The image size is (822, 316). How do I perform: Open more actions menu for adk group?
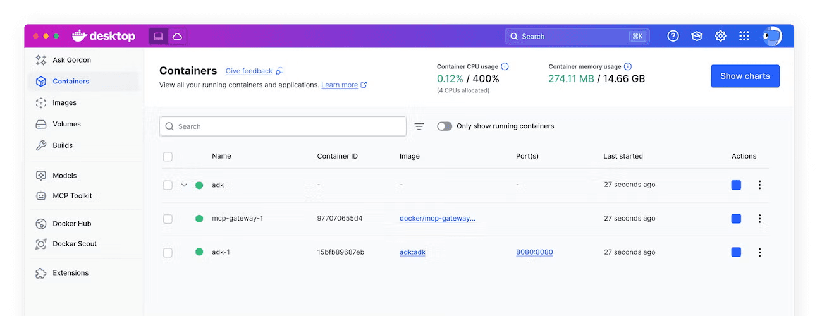759,185
